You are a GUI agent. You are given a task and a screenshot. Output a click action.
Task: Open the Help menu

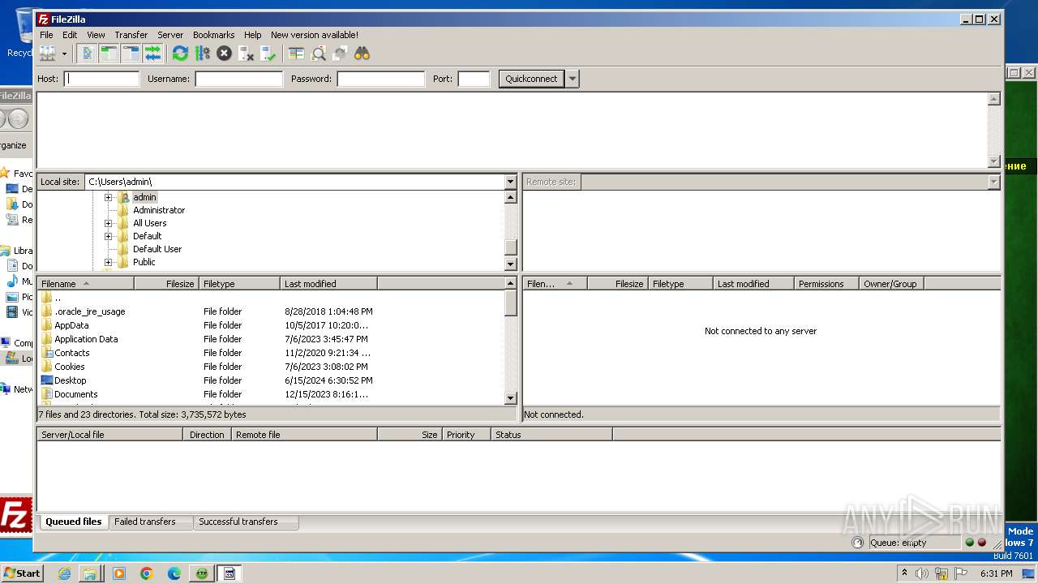click(253, 35)
